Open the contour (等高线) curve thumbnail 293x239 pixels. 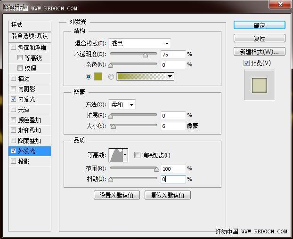pyautogui.click(x=116, y=155)
